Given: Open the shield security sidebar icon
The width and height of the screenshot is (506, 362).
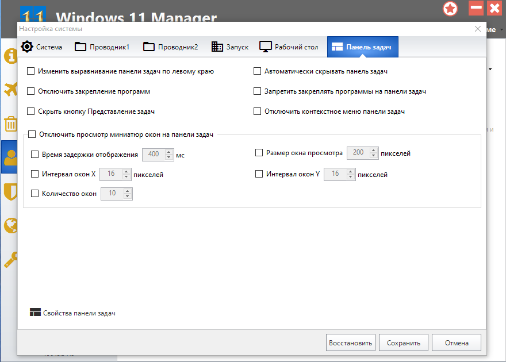Looking at the screenshot, I should (11, 191).
